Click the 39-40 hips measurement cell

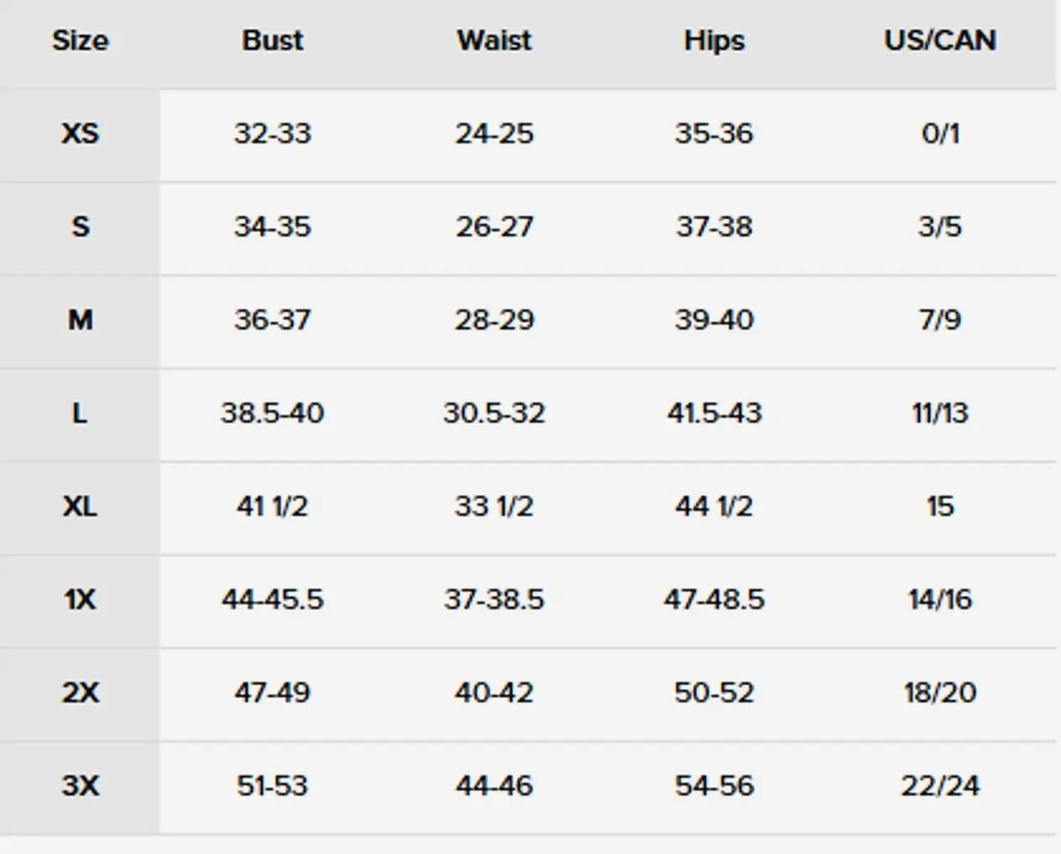tap(714, 320)
